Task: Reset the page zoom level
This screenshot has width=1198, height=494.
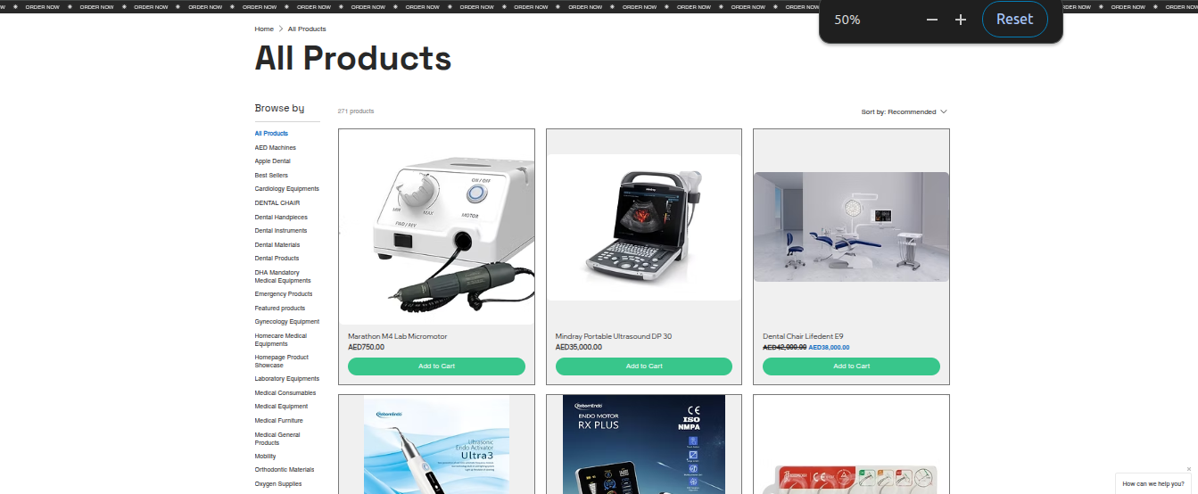Action: click(x=1014, y=19)
